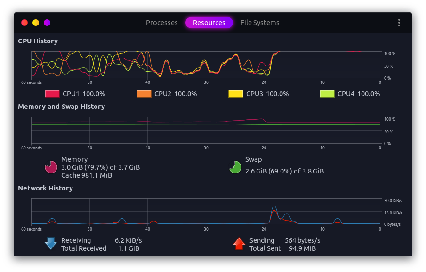426x272 pixels.
Task: Click the Total Sent 94.9 MiB value
Action: point(302,248)
